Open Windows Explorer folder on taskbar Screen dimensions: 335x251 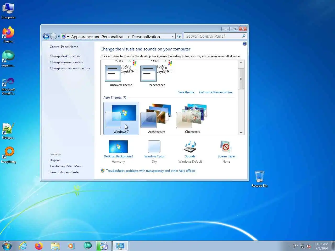[55, 246]
